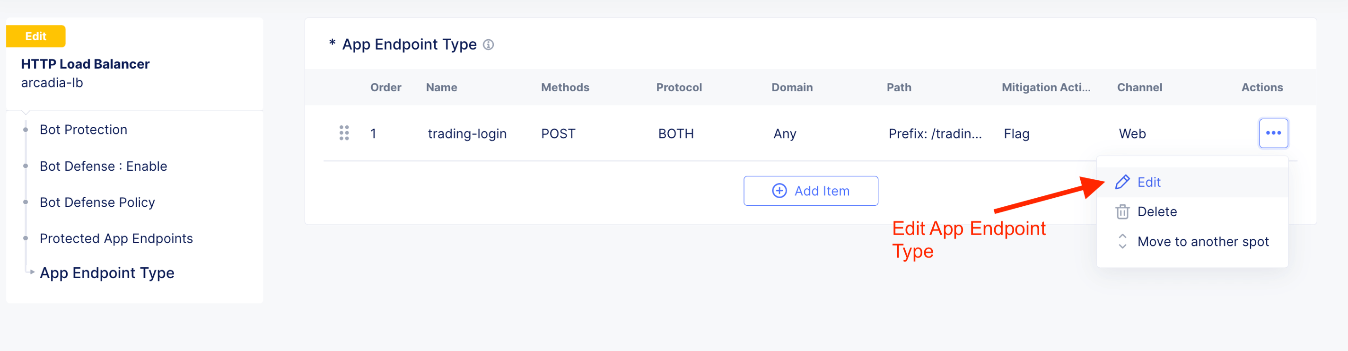Click the Mitigation Acti... column header
This screenshot has height=351, width=1348.
click(1046, 88)
